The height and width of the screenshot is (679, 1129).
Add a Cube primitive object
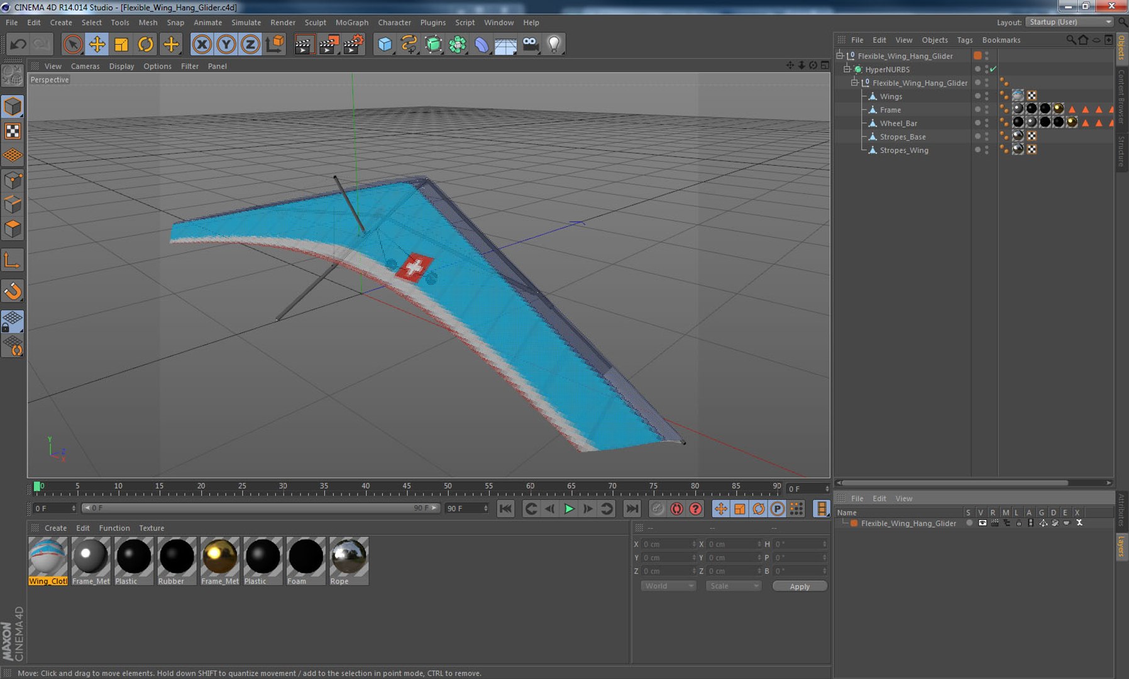(x=385, y=44)
